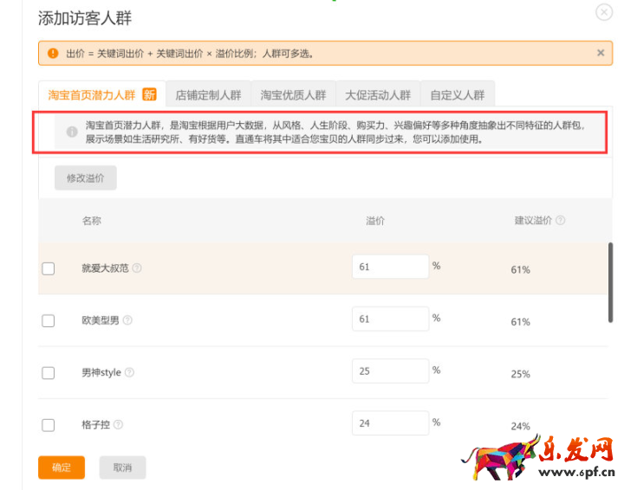The width and height of the screenshot is (624, 490).
Task: Click the 修改溢价 button
Action: pyautogui.click(x=85, y=177)
